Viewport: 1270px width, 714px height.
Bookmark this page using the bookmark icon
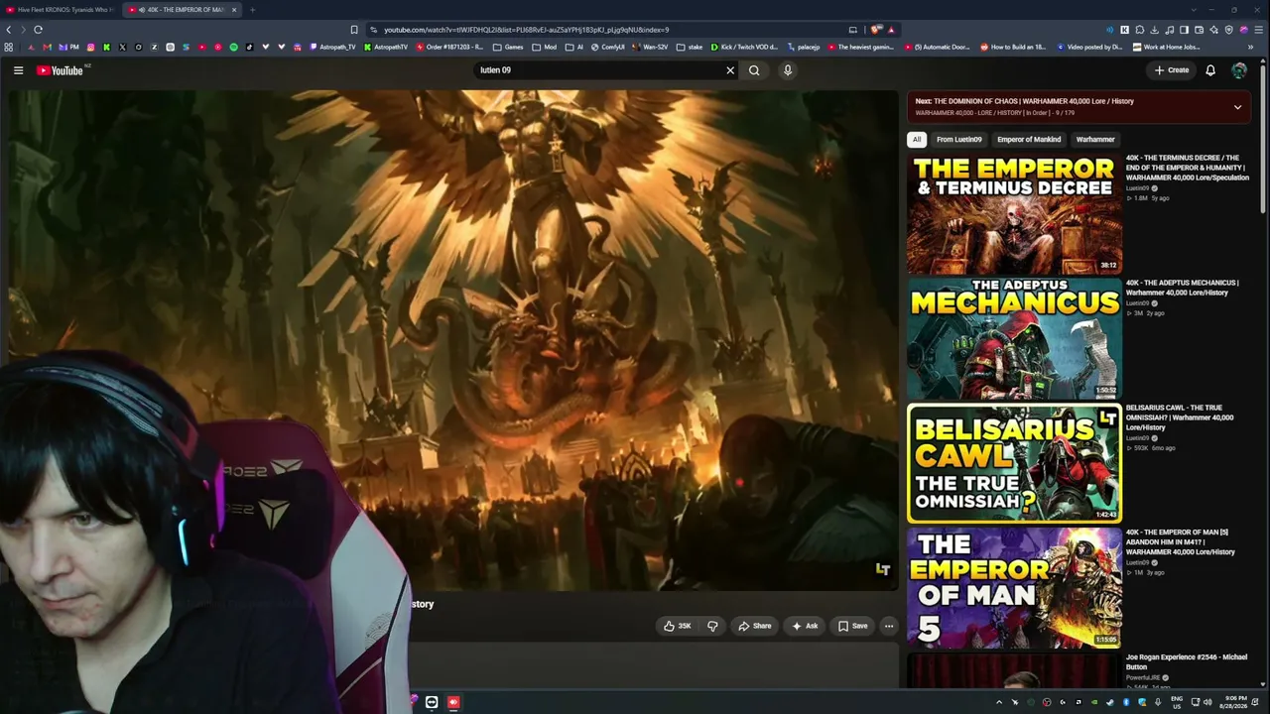[x=354, y=30]
